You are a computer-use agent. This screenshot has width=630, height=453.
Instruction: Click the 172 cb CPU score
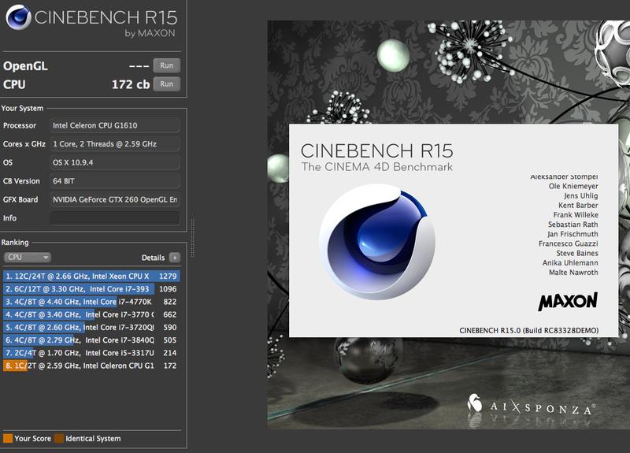pyautogui.click(x=131, y=84)
